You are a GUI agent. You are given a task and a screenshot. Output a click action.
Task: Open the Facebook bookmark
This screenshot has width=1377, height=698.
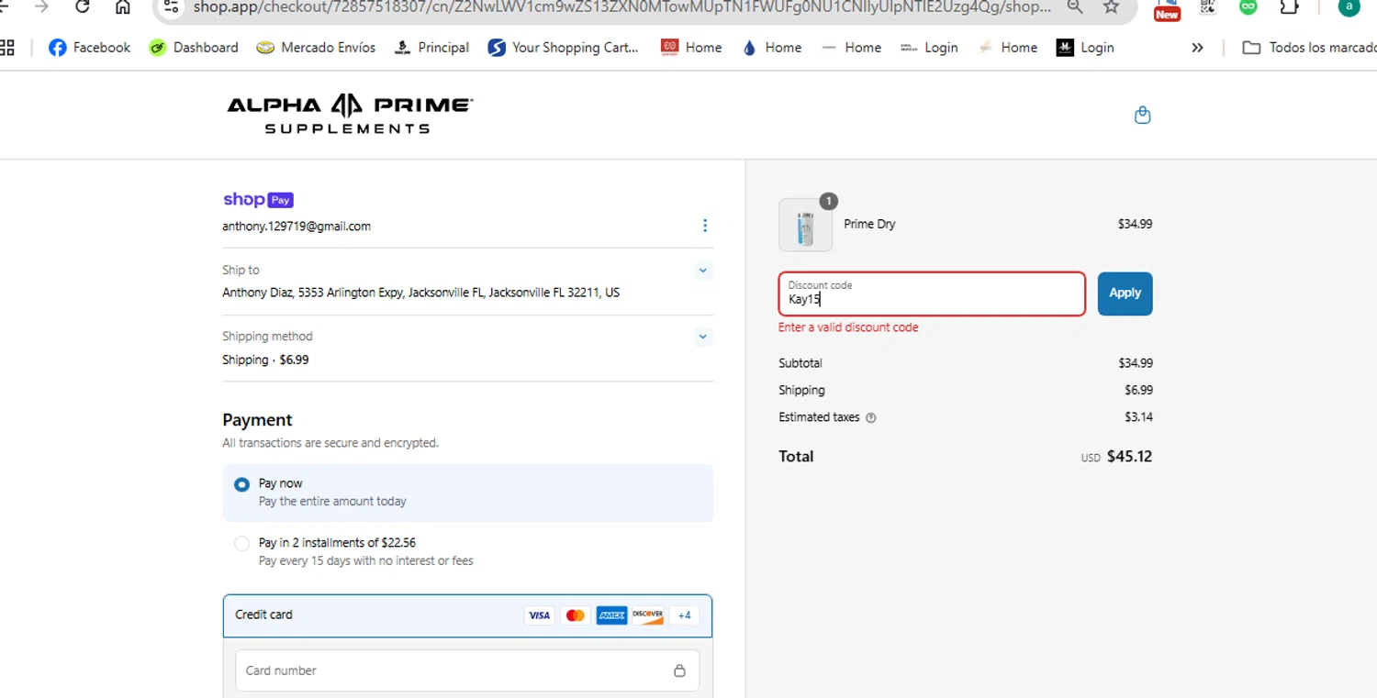pos(90,48)
